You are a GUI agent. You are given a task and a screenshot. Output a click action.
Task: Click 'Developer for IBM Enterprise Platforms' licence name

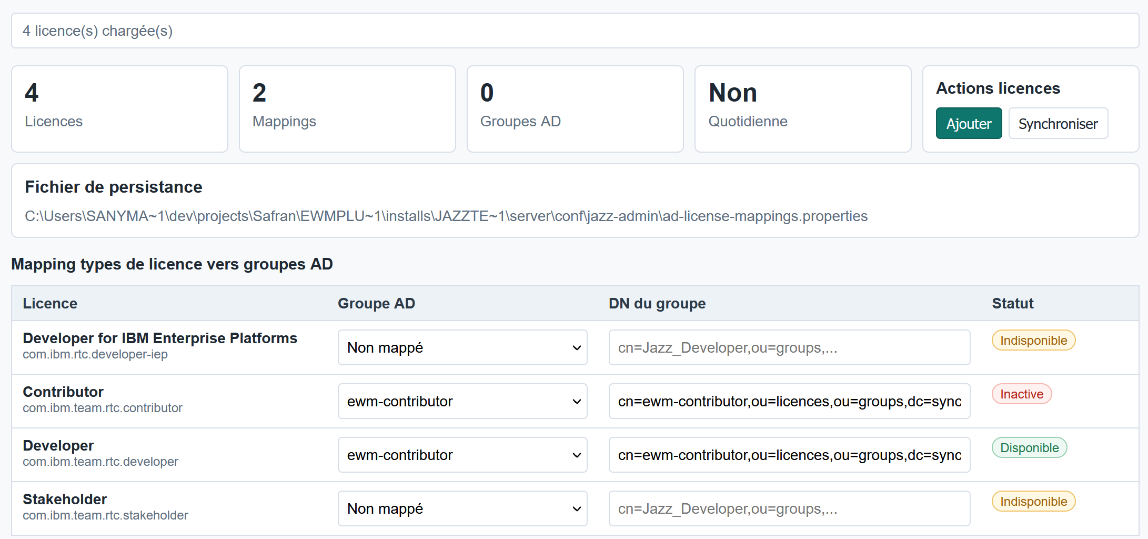coord(160,338)
